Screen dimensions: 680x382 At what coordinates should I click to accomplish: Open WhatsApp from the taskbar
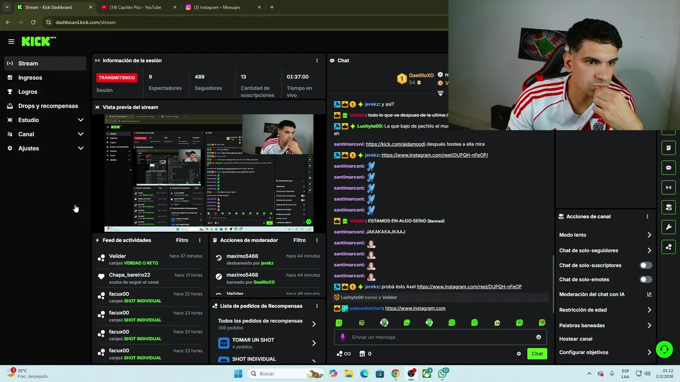443,374
